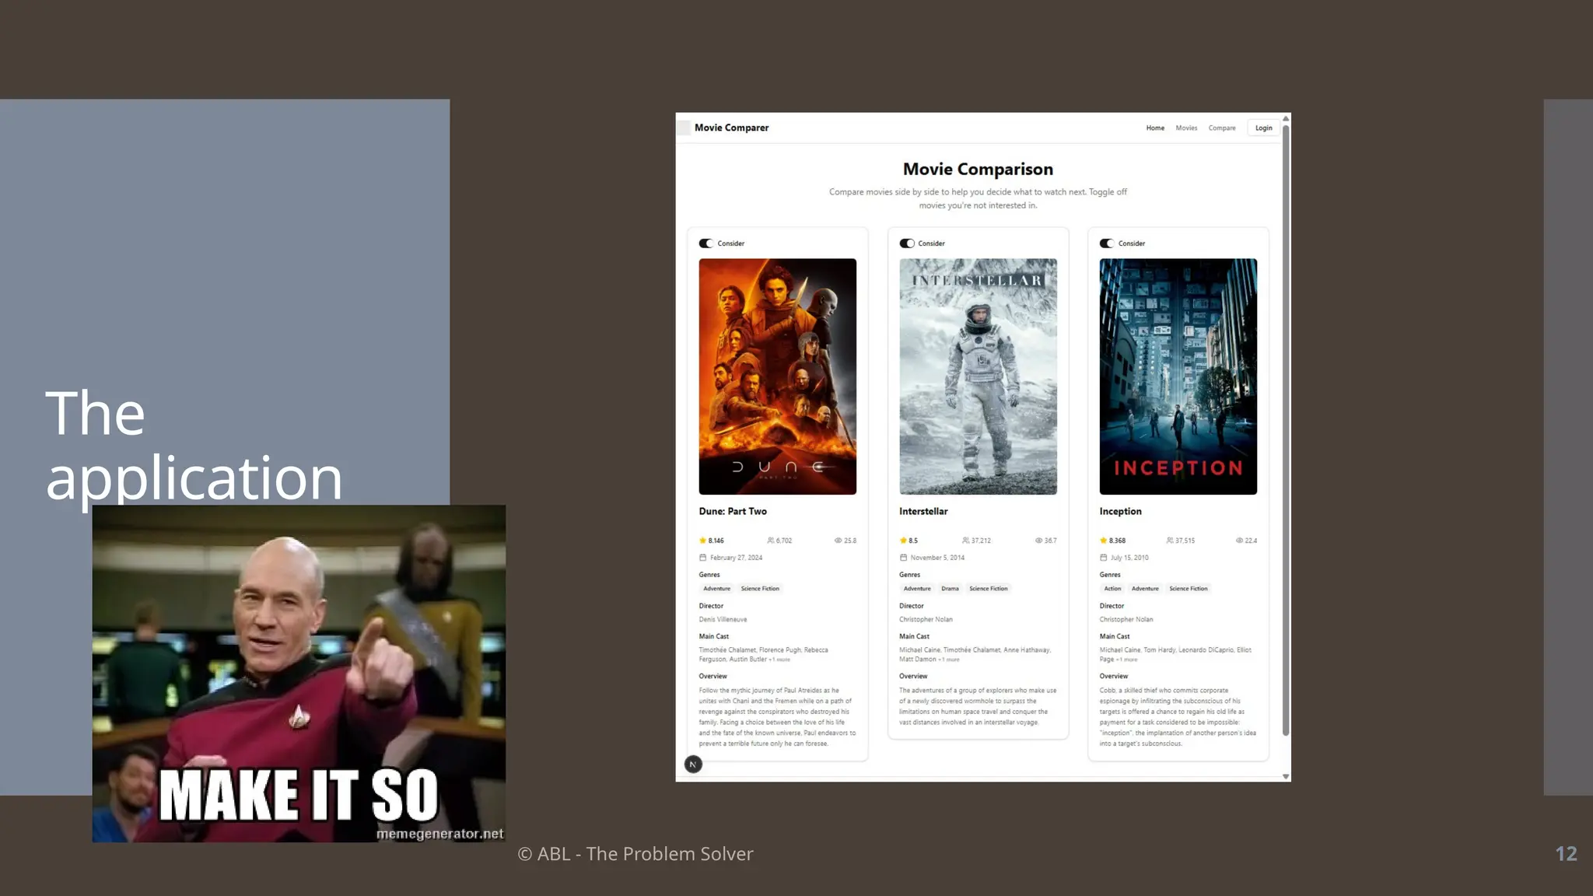Image resolution: width=1593 pixels, height=896 pixels.
Task: Click the Interstellar movie poster
Action: (978, 376)
